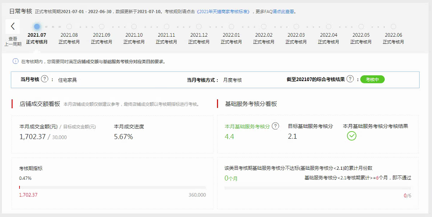Select the 2021.10 timeline marker circle
Image resolution: width=432 pixels, height=217 pixels.
(134, 26)
